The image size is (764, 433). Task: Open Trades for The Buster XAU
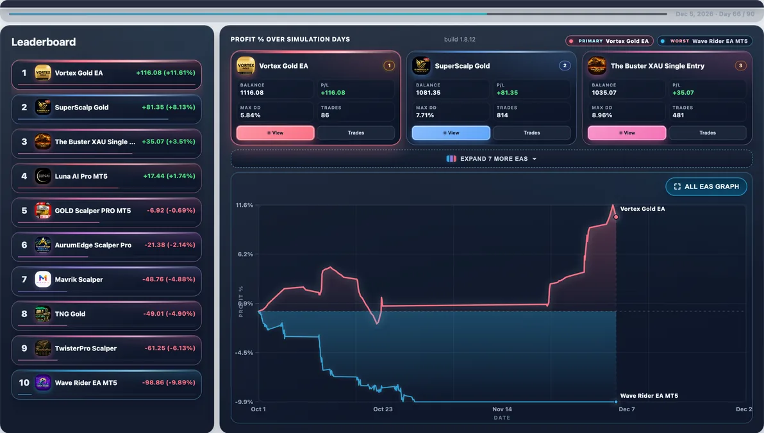point(708,133)
